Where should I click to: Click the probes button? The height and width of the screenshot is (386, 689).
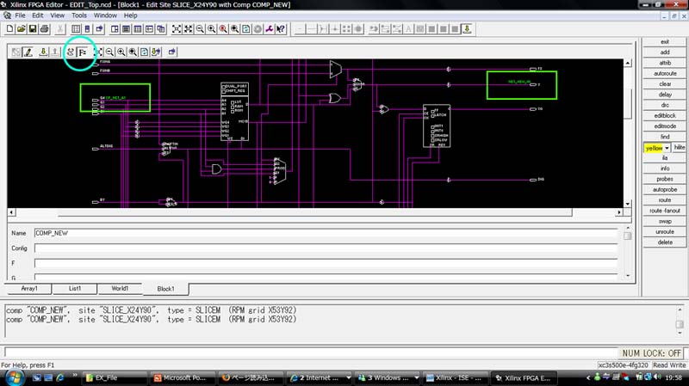pyautogui.click(x=665, y=179)
